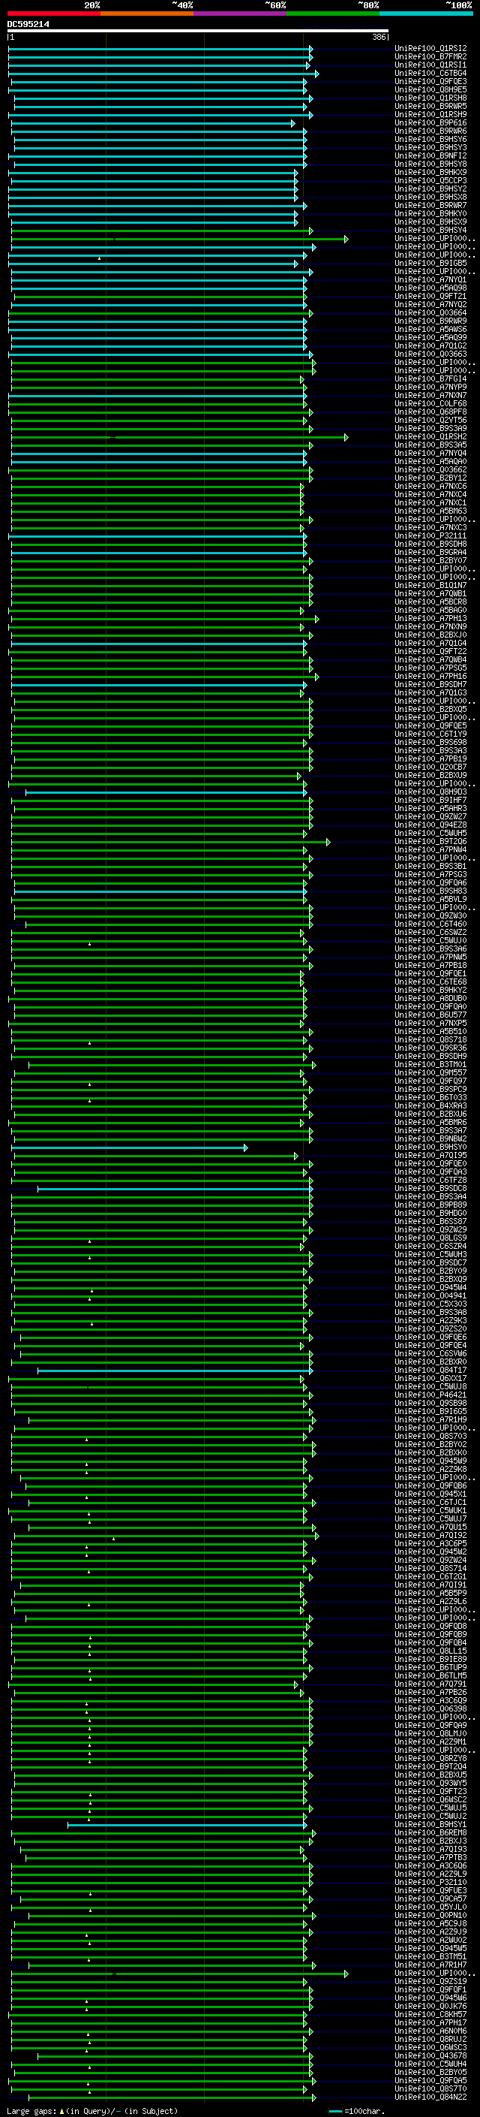Select label UniRef100_B9HSX9
The height and width of the screenshot is (2117, 480).
(x=430, y=222)
